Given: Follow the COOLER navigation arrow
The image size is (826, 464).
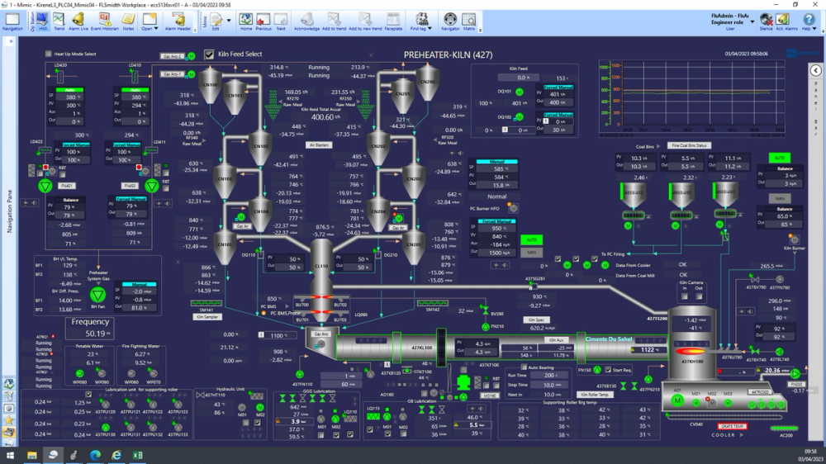Looking at the screenshot, I should 743,435.
